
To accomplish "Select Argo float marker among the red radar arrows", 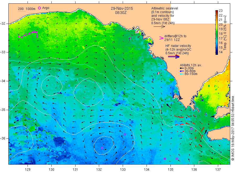I will point(191,129).
